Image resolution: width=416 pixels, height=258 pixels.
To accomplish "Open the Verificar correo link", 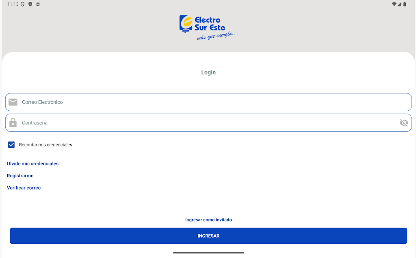I will point(24,188).
